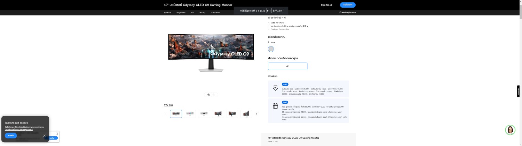This screenshot has width=522, height=146.
Task: Select the sixth angled-view gallery thumbnail
Action: click(x=245, y=114)
